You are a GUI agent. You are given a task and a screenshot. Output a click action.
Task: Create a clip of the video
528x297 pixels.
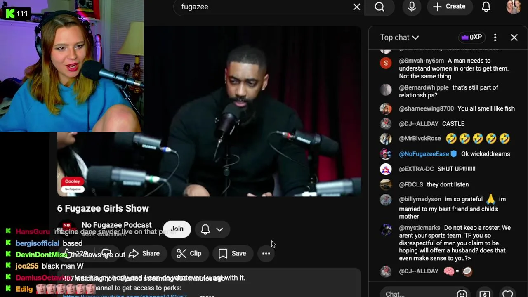[x=189, y=254]
